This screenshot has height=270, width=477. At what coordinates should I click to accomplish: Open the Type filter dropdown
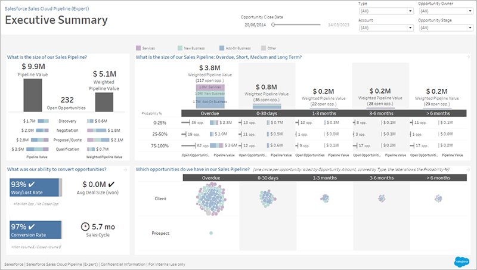[386, 11]
